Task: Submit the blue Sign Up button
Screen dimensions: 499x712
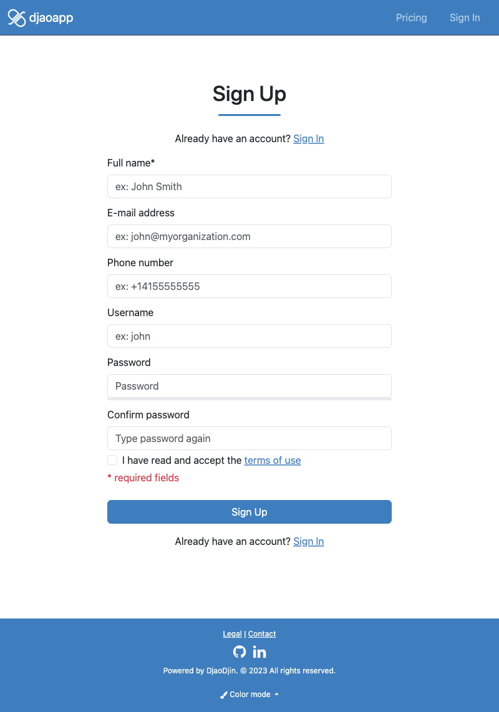Action: click(x=249, y=512)
